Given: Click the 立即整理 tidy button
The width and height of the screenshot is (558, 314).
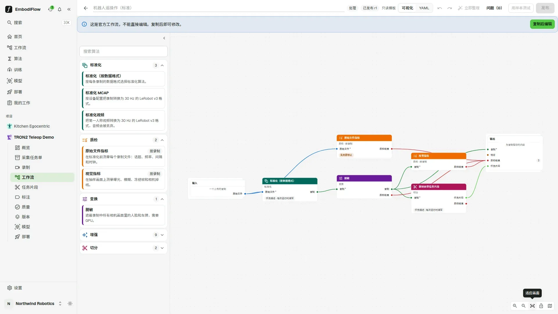Looking at the screenshot, I should (x=468, y=8).
